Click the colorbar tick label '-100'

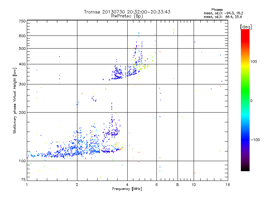(255, 140)
